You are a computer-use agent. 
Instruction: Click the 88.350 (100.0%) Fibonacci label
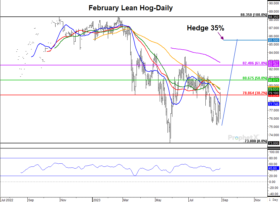pos(254,15)
